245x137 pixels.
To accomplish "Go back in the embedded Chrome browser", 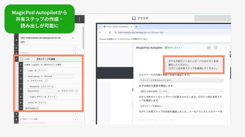I will (100, 32).
